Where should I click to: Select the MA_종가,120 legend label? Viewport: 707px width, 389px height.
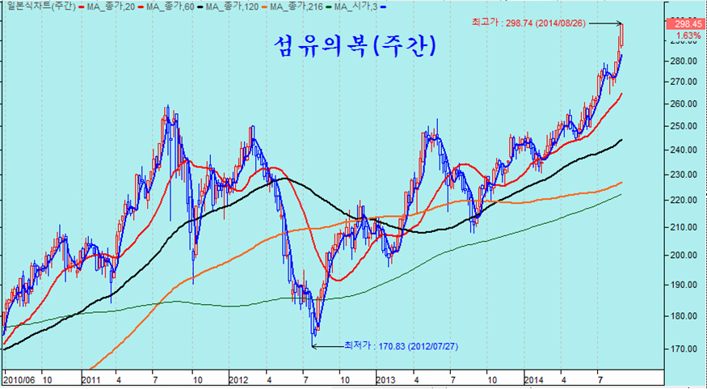[233, 6]
